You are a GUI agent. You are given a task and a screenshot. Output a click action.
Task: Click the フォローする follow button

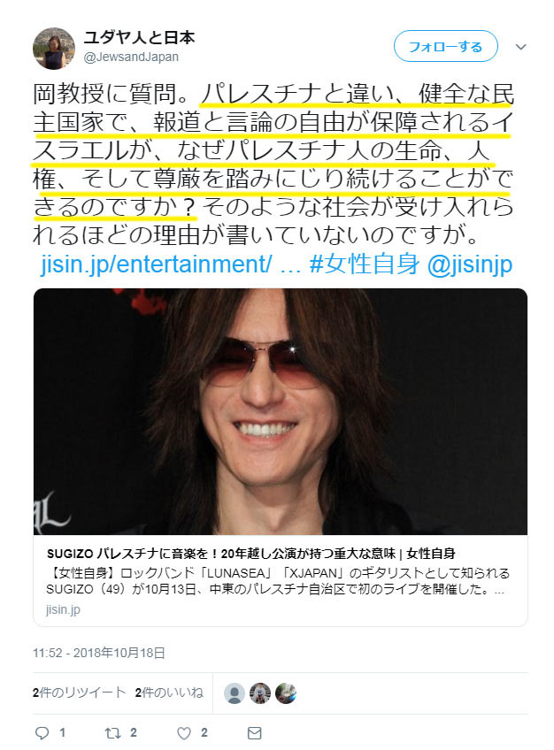445,46
